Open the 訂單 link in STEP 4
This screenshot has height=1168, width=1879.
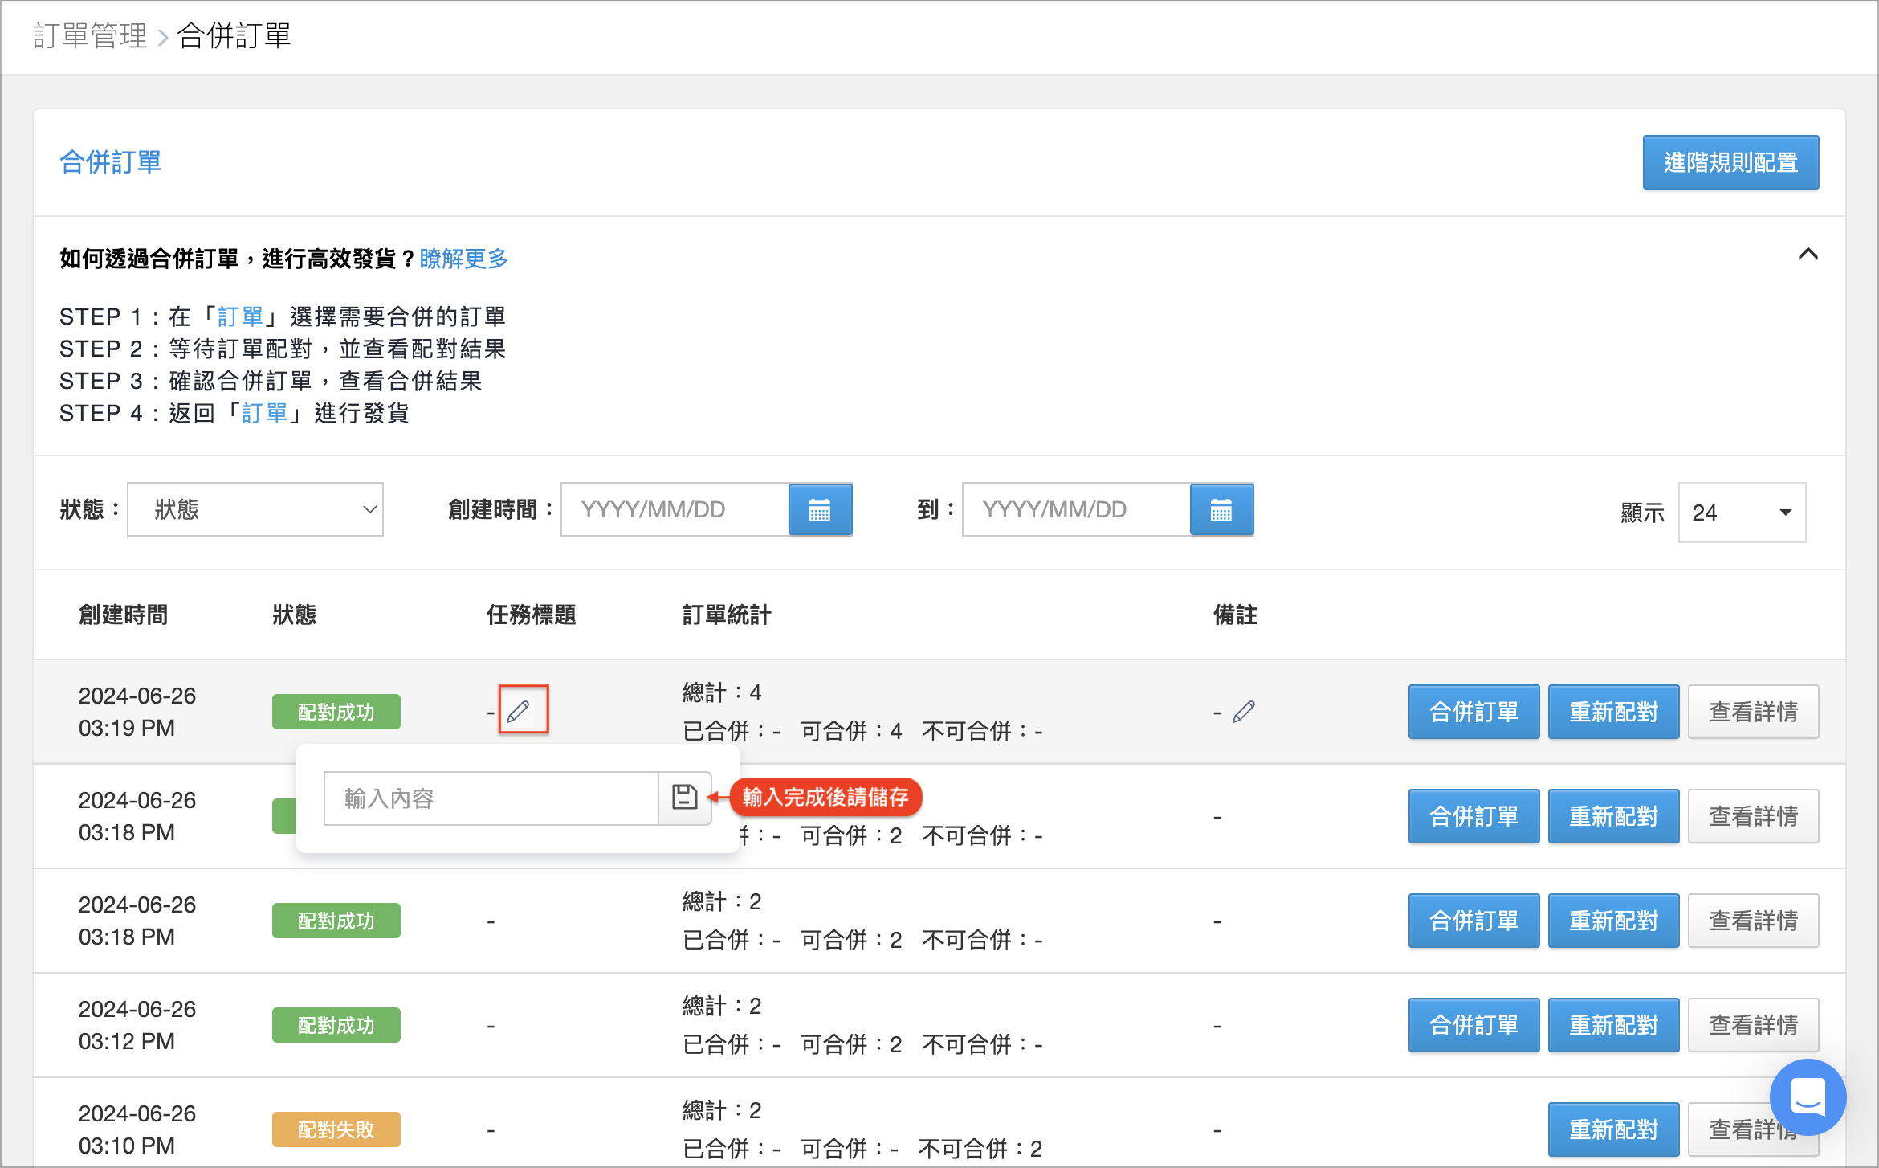click(x=265, y=413)
